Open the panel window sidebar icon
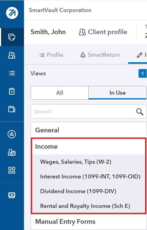 click(x=12, y=109)
